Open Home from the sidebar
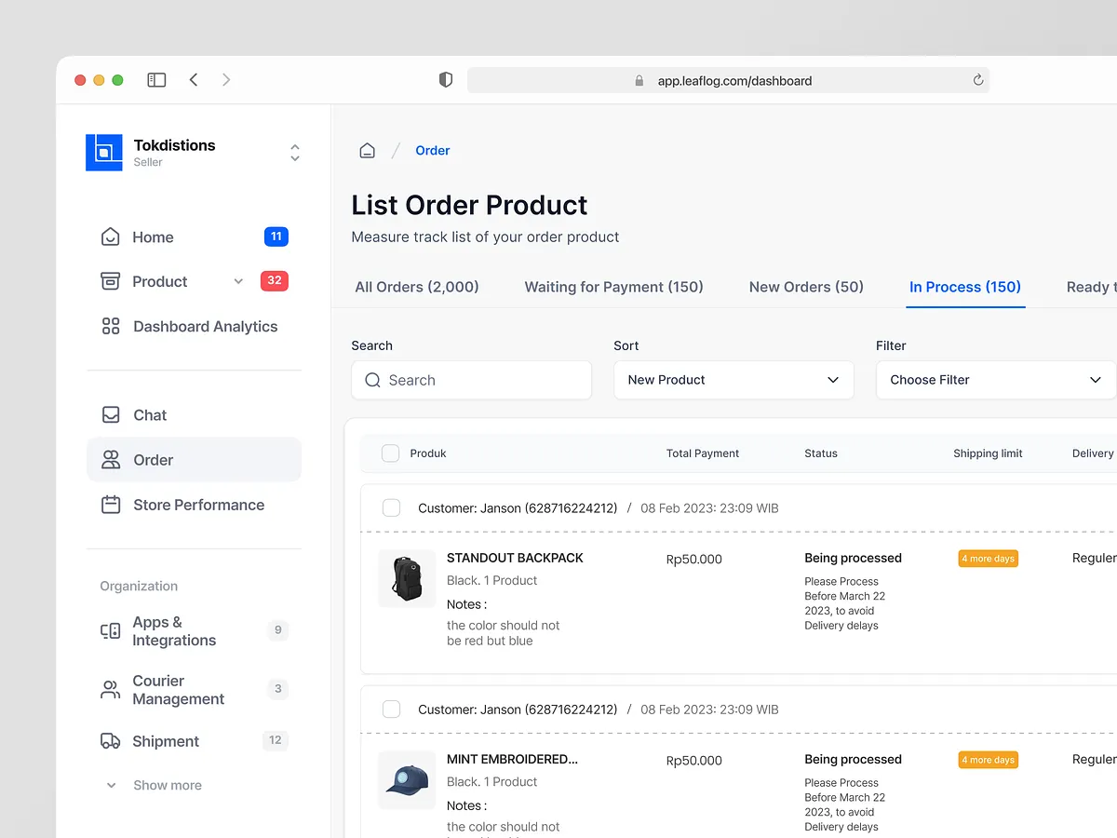Viewport: 1117px width, 838px height. pyautogui.click(x=152, y=237)
